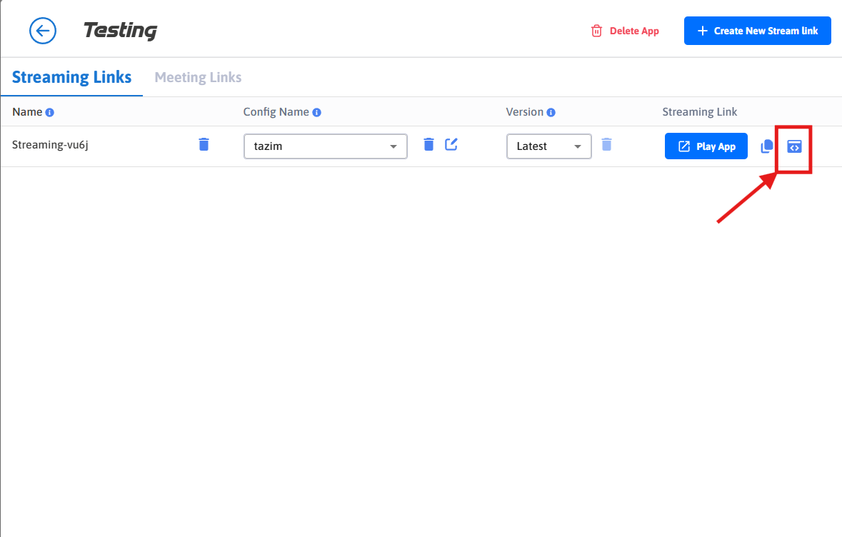Copy the streaming link

pyautogui.click(x=767, y=146)
